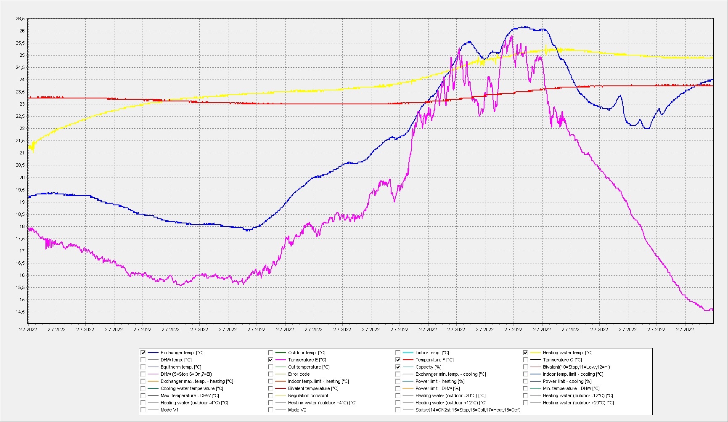Click the "17" y-axis value
Screen dimensions: 728x422
(x=22, y=251)
